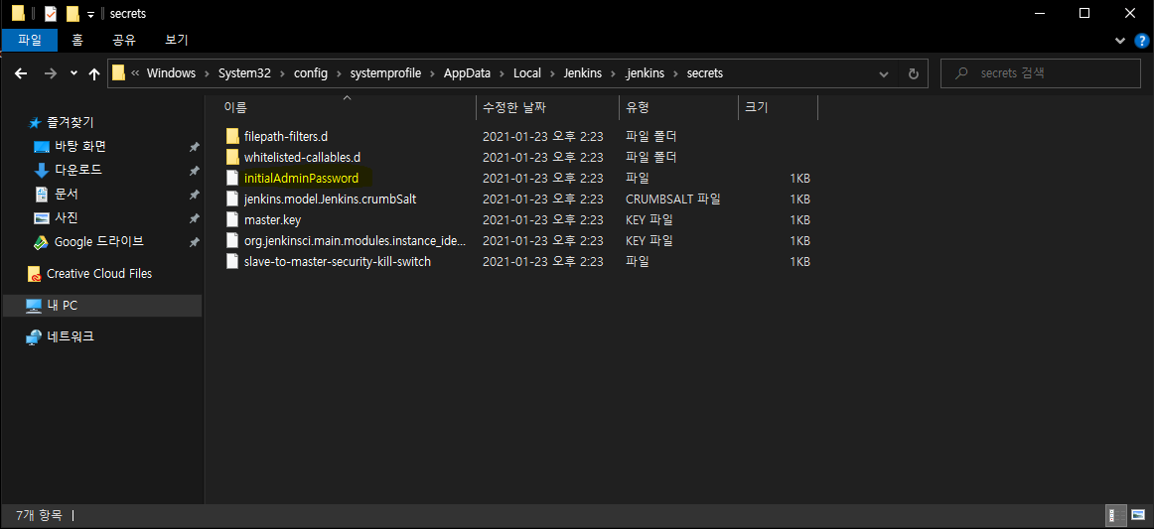Screen dimensions: 1154x529
Task: Click the AppData breadcrumb segment
Action: (x=465, y=73)
